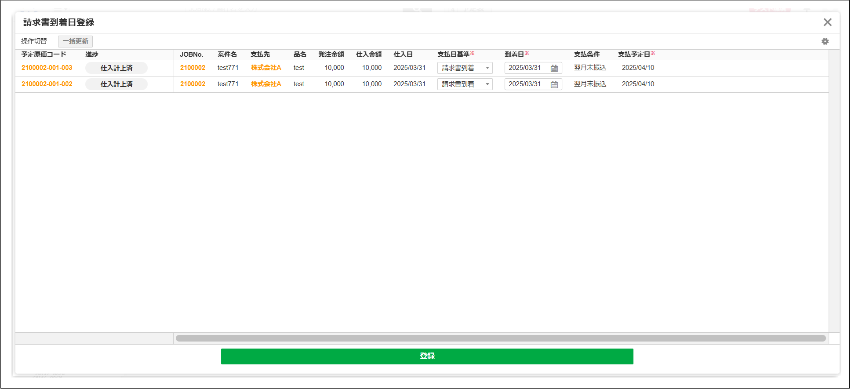Image resolution: width=851 pixels, height=389 pixels.
Task: Open 株式会社A link in second row
Action: (x=266, y=84)
